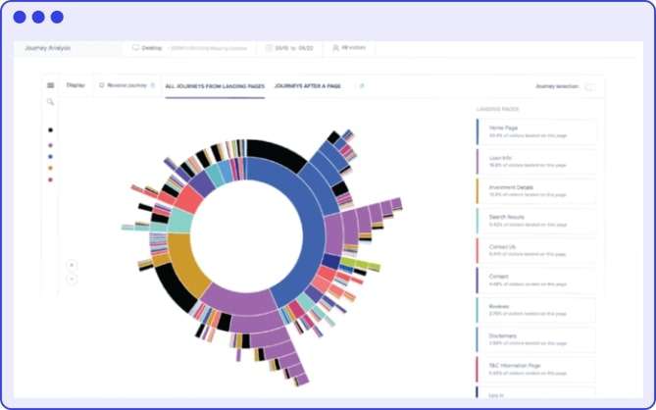Click the zoom in button near the chart
Image resolution: width=656 pixels, height=410 pixels.
72,264
